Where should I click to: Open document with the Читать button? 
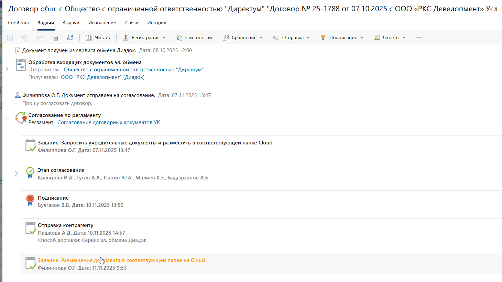[98, 37]
